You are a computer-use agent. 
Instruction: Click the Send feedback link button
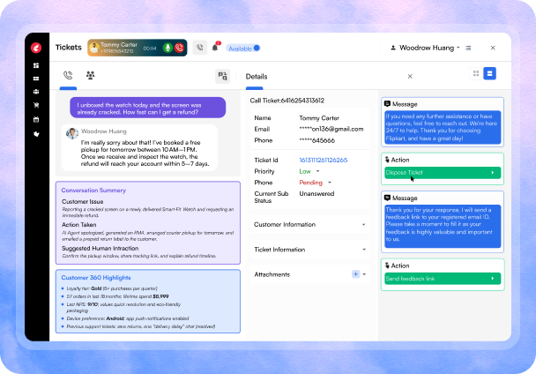[x=442, y=279]
